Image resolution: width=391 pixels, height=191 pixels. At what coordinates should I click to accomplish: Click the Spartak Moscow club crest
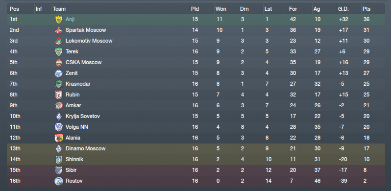[59, 30]
